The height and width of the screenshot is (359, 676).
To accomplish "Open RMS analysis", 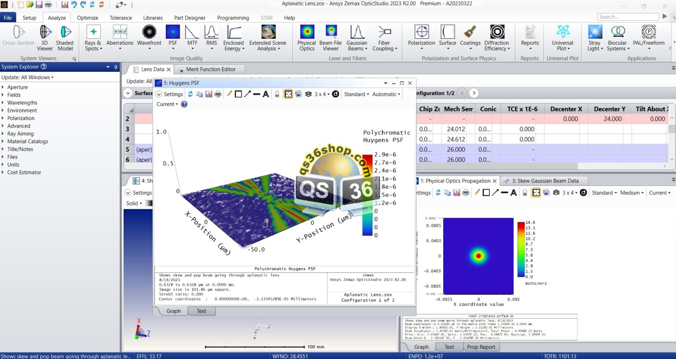I will tap(211, 38).
